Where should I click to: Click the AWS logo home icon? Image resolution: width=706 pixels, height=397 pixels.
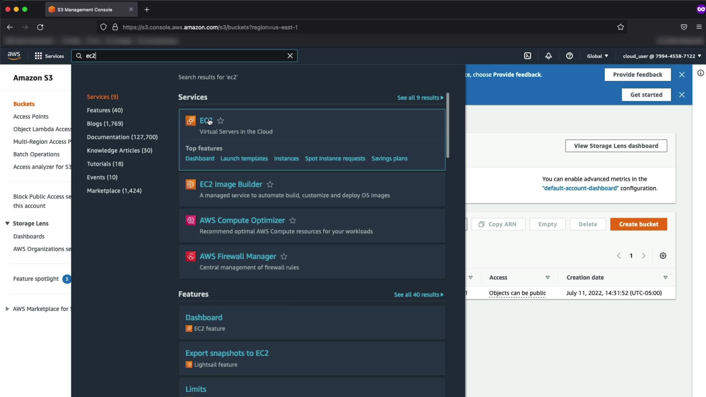tap(14, 56)
